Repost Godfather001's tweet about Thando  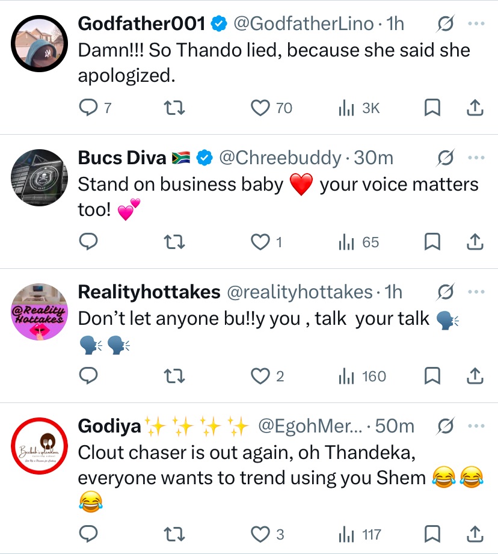(174, 108)
